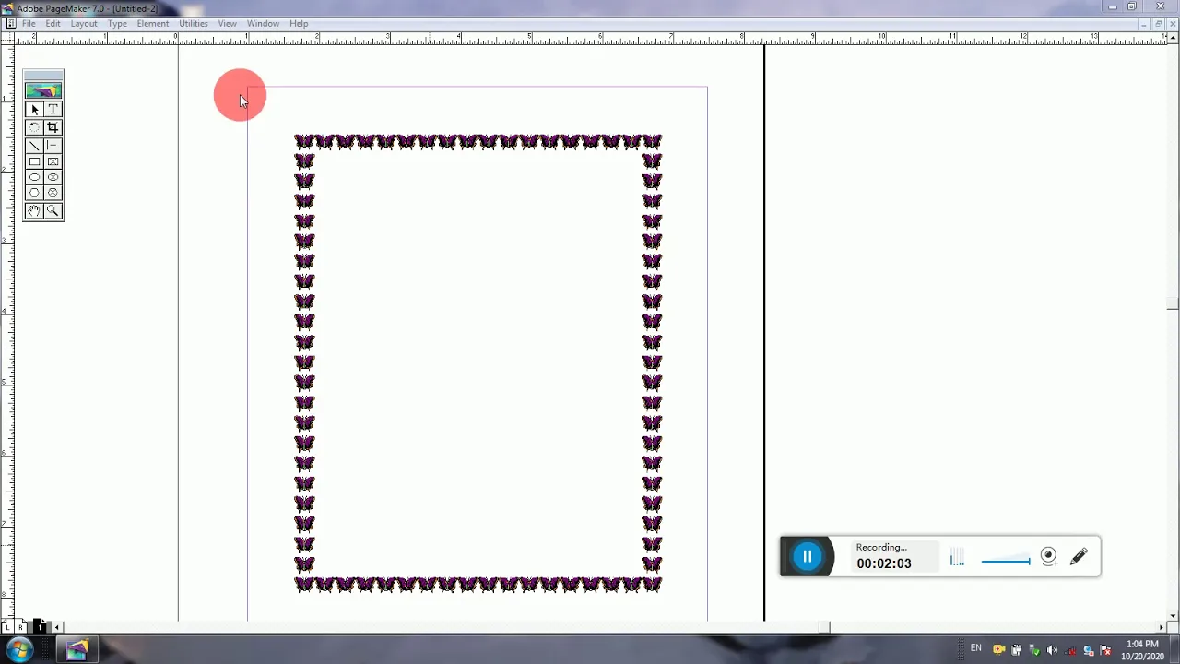Select the Ellipse Frame tool
Viewport: 1180px width, 664px height.
[x=53, y=177]
